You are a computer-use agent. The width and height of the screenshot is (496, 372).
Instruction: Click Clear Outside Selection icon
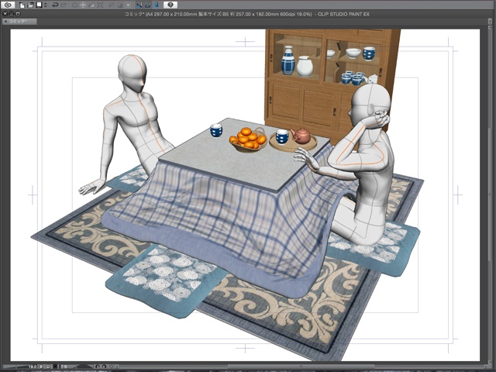point(83,5)
